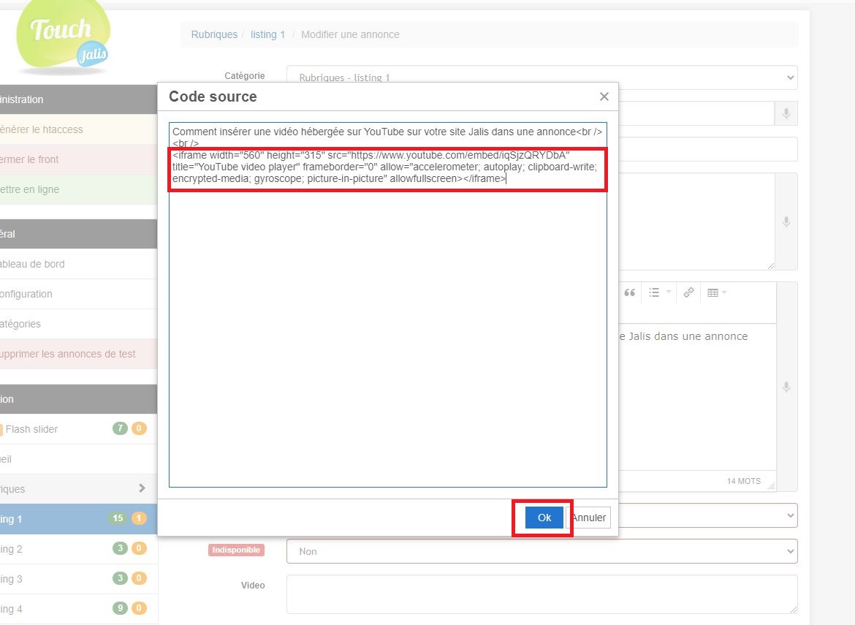
Task: Click inside the source code text area
Action: [387, 329]
